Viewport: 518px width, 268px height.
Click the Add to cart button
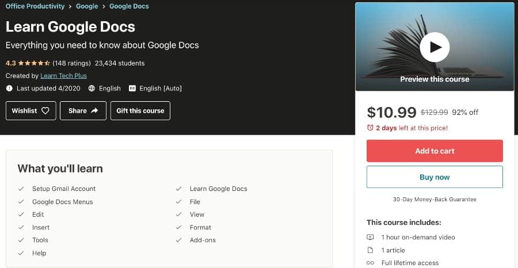(x=435, y=151)
